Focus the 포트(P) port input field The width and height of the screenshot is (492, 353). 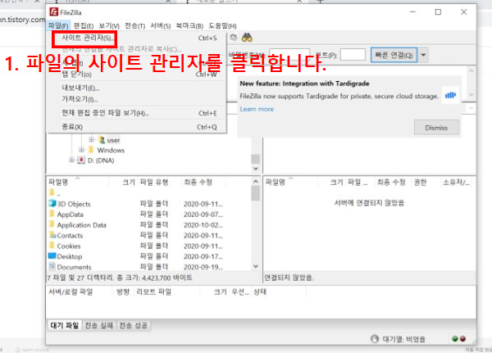click(353, 55)
